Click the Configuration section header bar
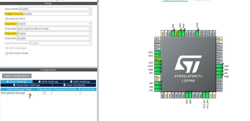The width and height of the screenshot is (250, 121). point(48,70)
